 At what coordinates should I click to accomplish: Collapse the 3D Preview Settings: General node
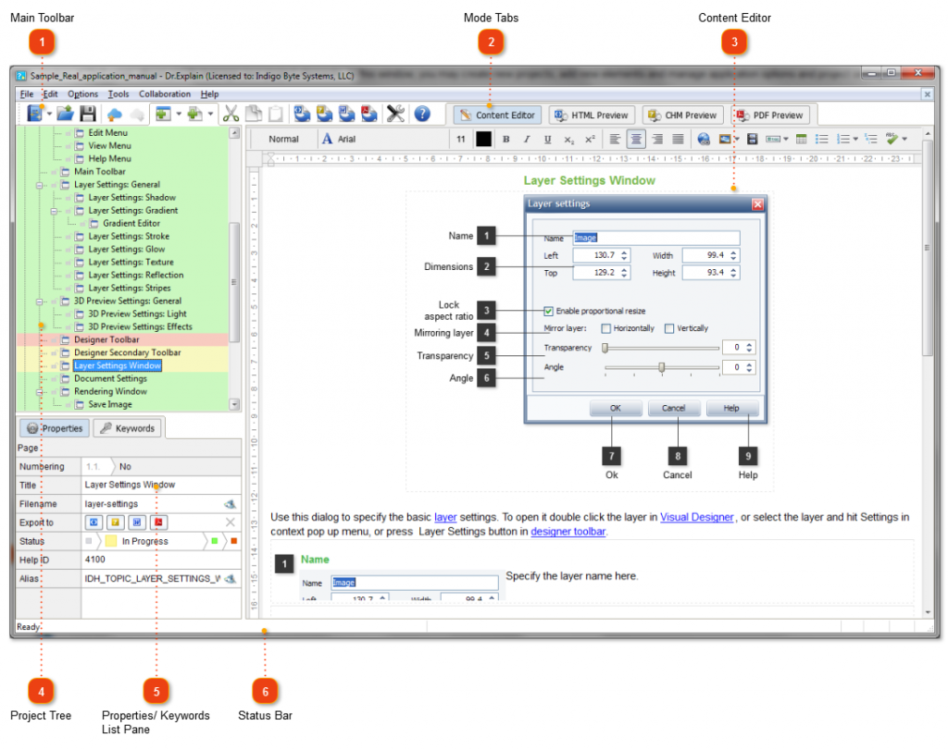click(39, 301)
